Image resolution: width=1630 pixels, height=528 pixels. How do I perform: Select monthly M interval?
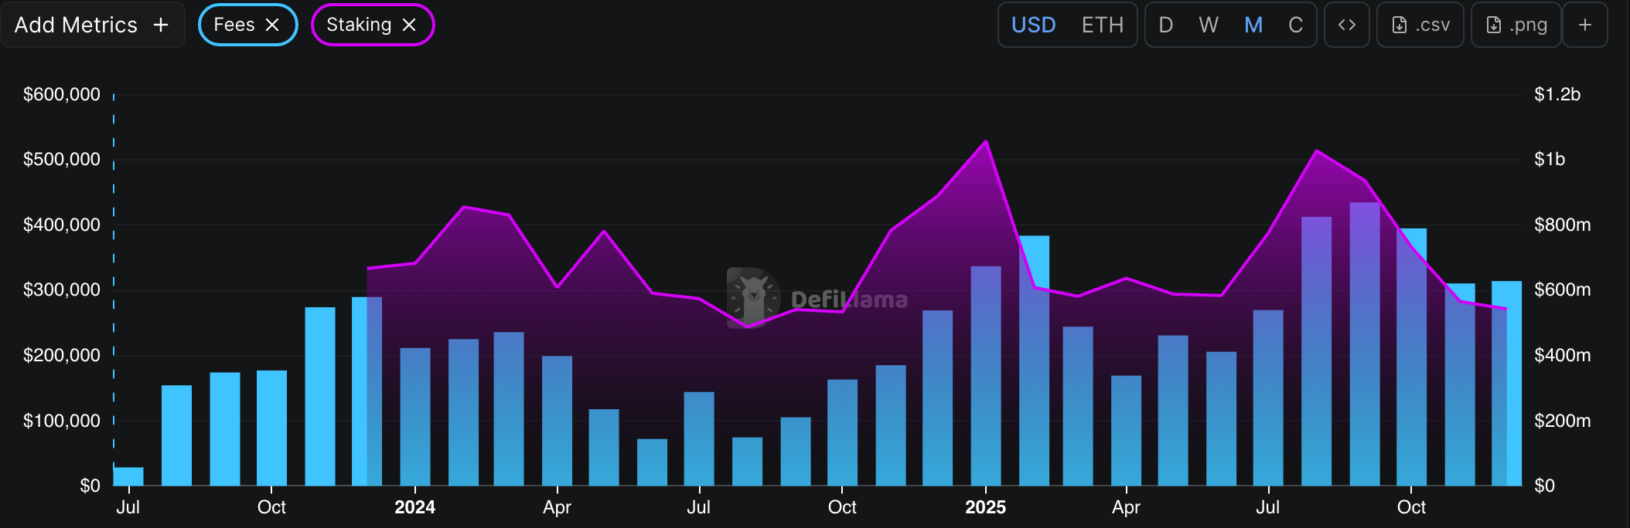coord(1253,25)
